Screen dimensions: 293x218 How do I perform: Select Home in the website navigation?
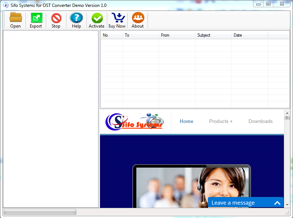tap(186, 121)
